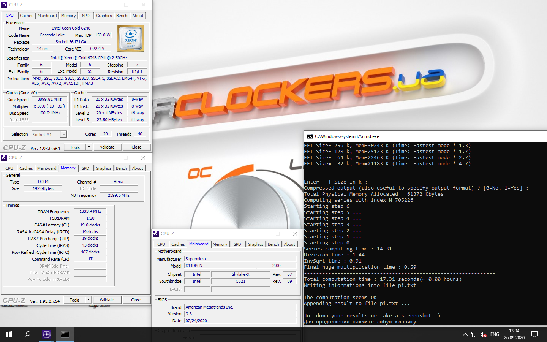Select CPU tab in Mainboard window
Image resolution: width=547 pixels, height=342 pixels.
click(161, 244)
